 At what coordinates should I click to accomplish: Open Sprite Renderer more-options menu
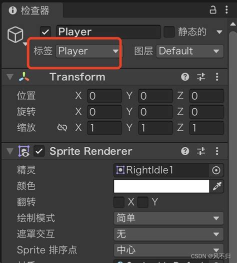tap(217, 151)
